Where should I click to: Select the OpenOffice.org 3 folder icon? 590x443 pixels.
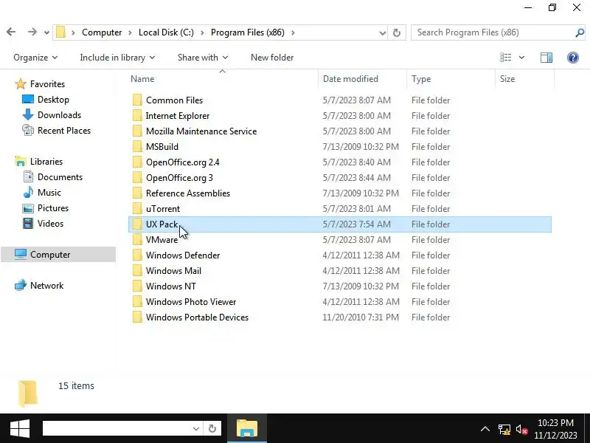pyautogui.click(x=137, y=177)
